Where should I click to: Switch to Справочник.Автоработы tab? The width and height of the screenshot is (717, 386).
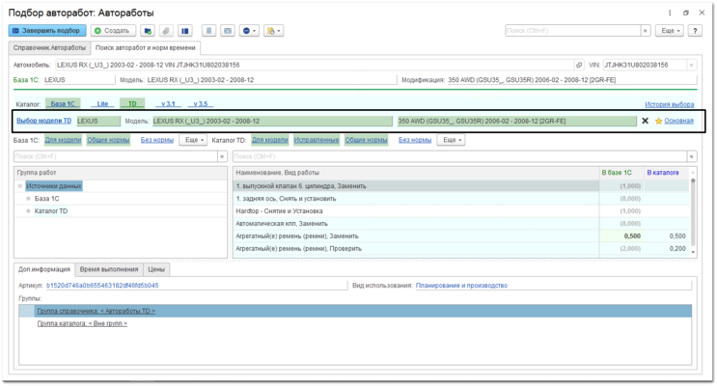(x=49, y=47)
